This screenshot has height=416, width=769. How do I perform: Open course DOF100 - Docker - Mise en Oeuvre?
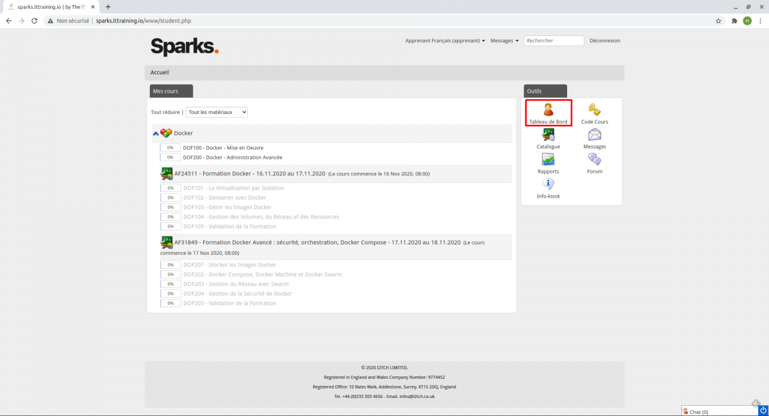223,148
